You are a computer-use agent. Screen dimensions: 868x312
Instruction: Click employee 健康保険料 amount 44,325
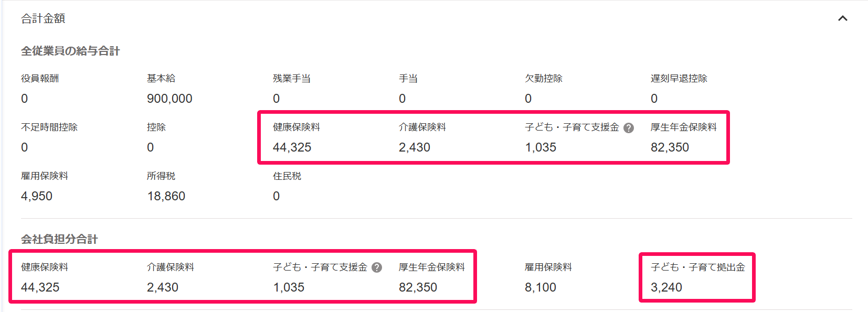[x=292, y=147]
